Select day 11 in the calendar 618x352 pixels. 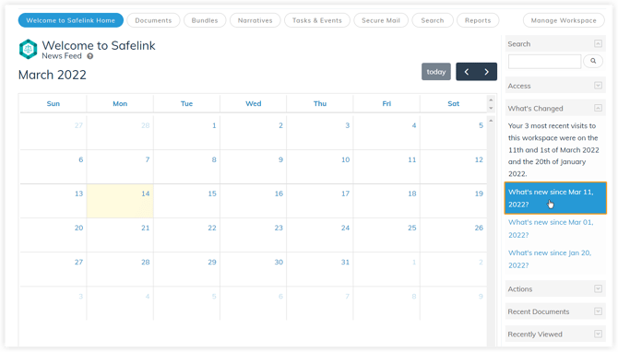pyautogui.click(x=386, y=167)
